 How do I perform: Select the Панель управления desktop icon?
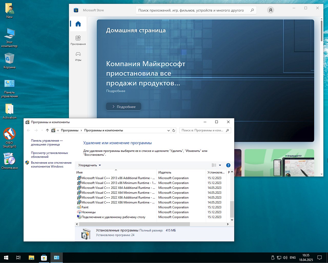click(9, 89)
